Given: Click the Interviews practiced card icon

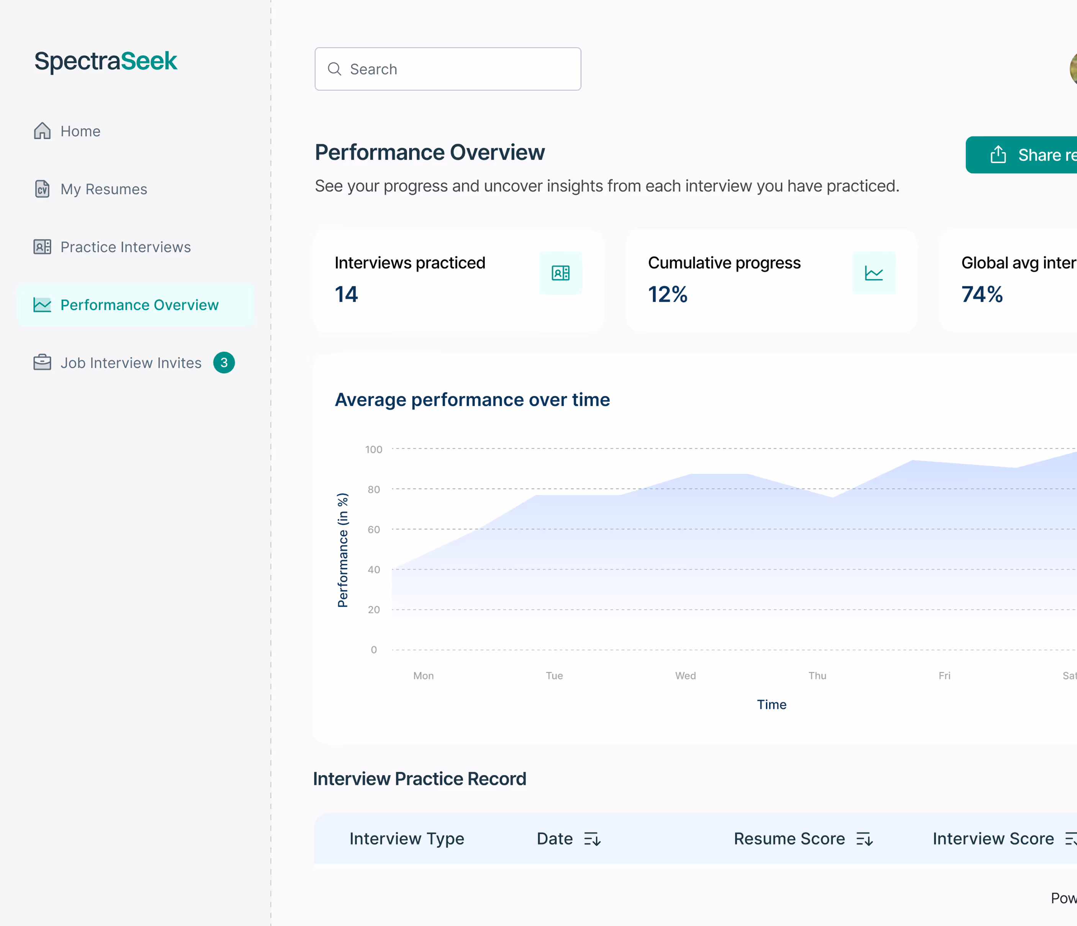Looking at the screenshot, I should pos(560,273).
